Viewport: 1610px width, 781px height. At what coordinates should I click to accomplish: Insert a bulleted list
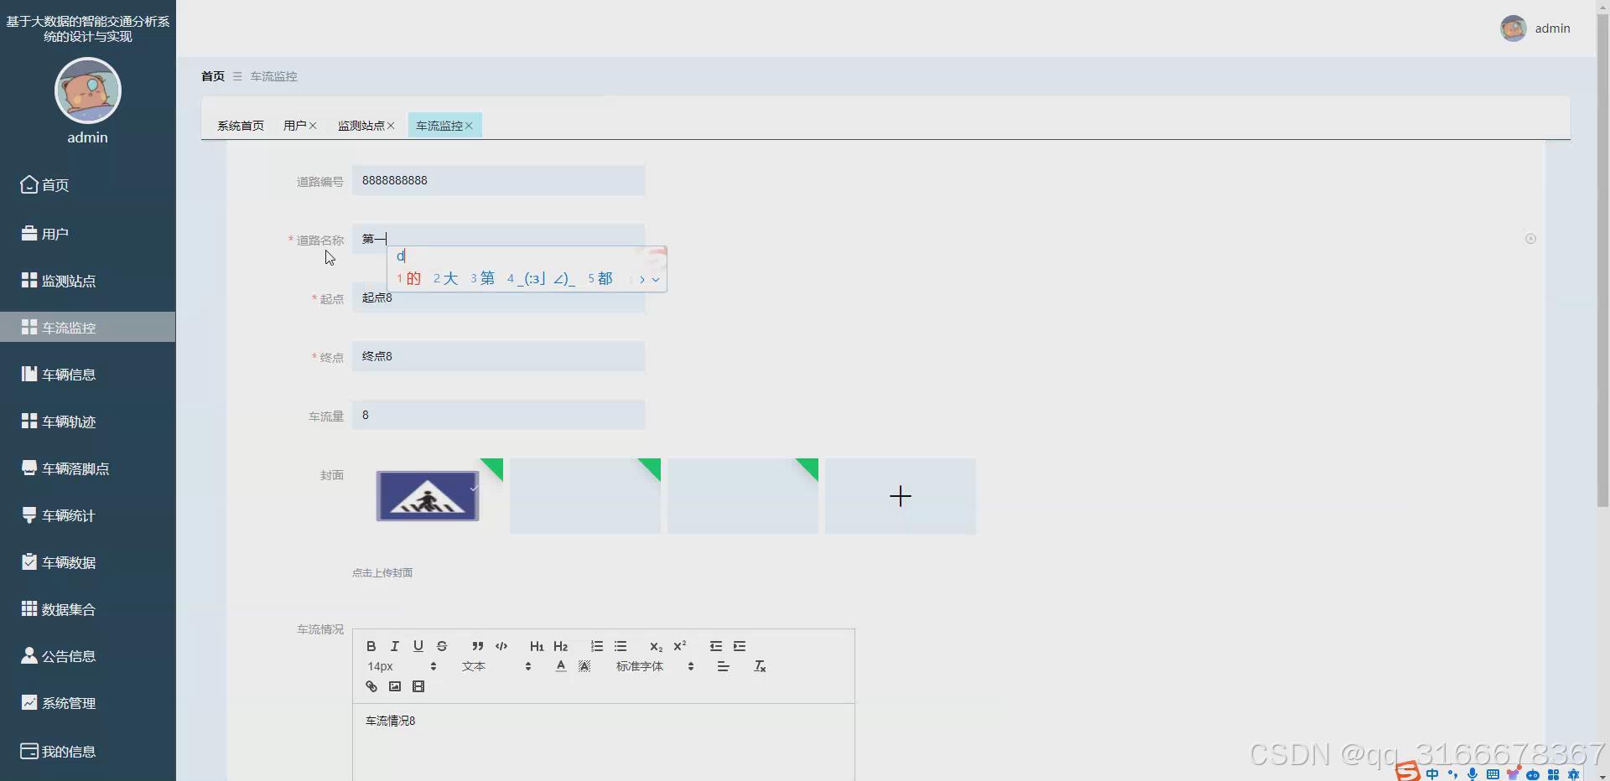click(x=621, y=646)
